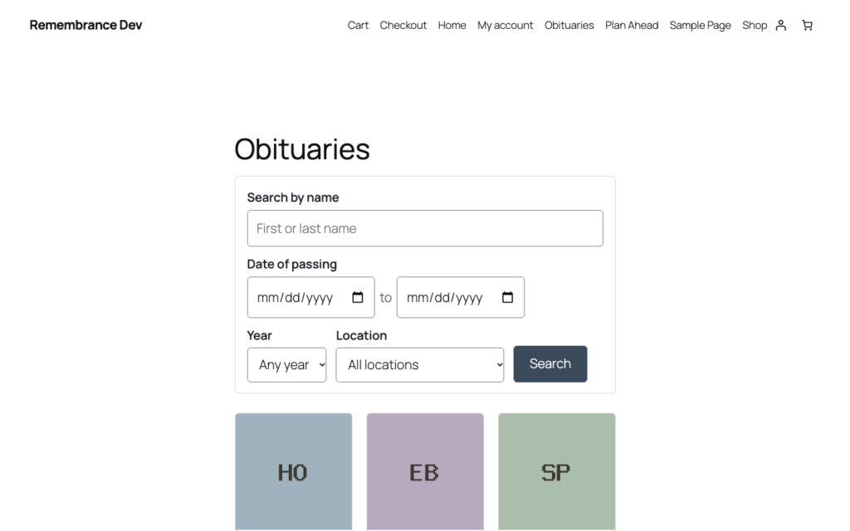Open the Plan Ahead page
Screen dimensions: 850x531
(632, 26)
